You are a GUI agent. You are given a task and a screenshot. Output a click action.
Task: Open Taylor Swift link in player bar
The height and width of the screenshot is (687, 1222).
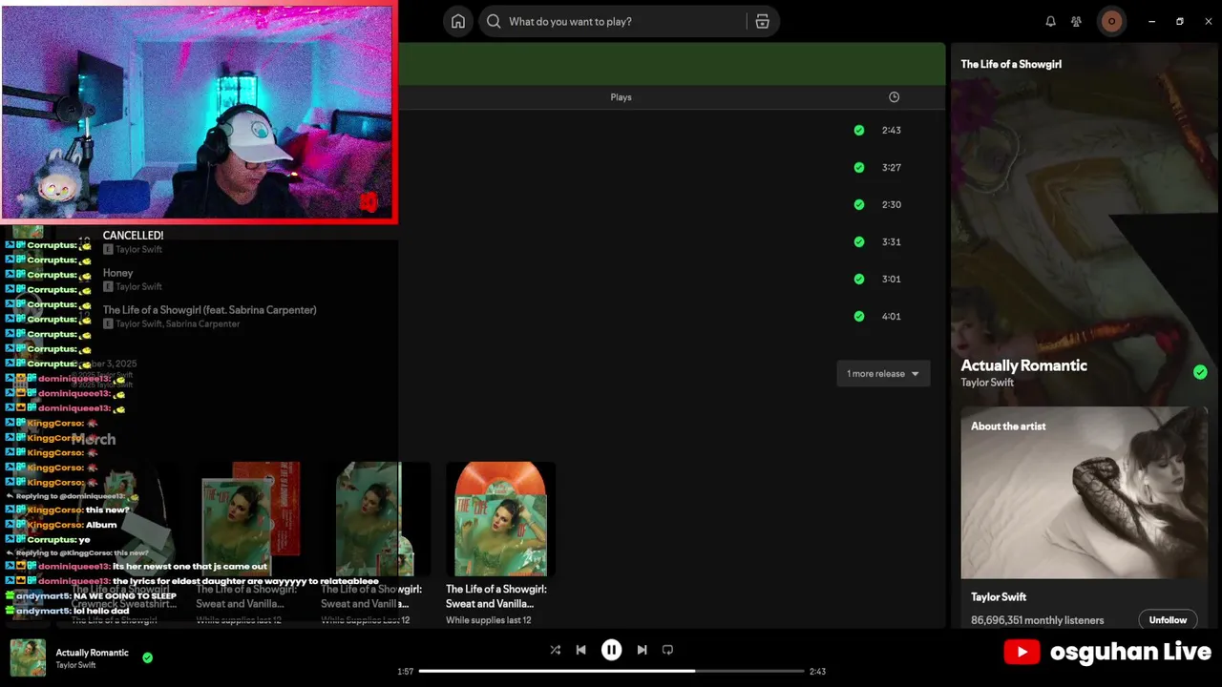(75, 665)
